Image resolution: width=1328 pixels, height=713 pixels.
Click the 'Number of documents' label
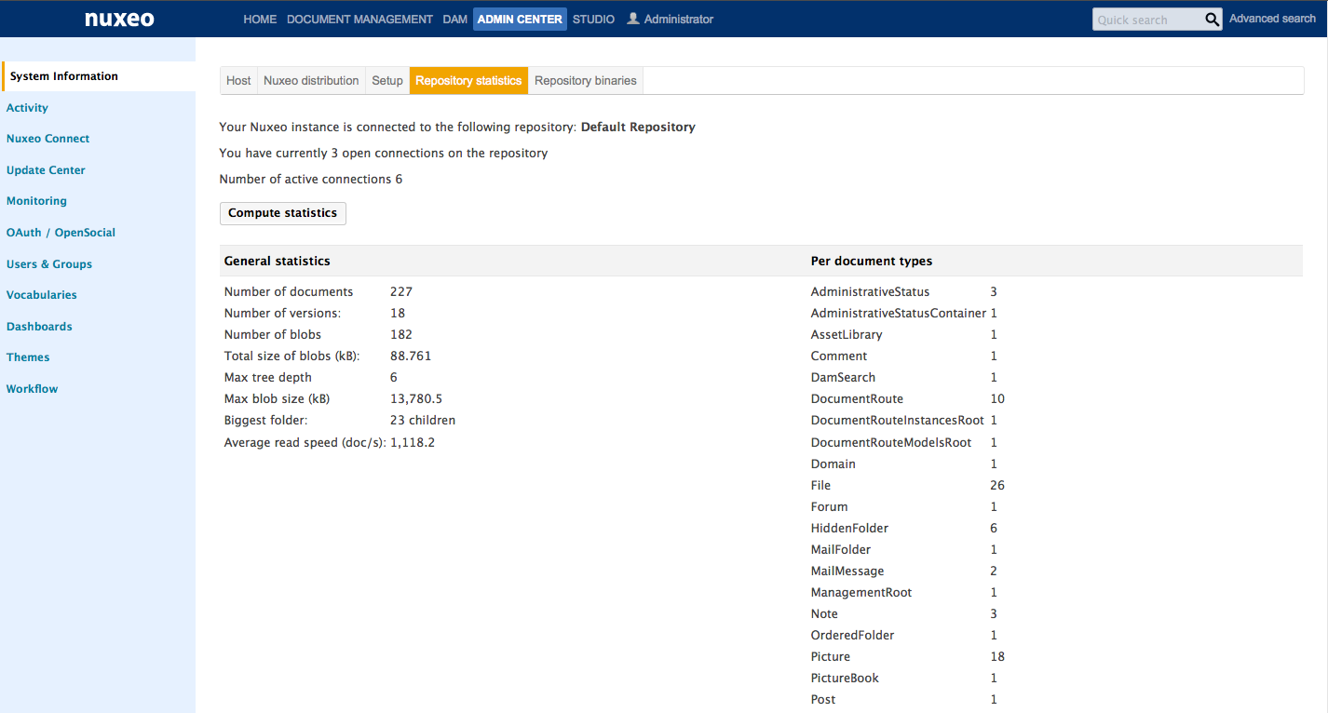(x=289, y=291)
